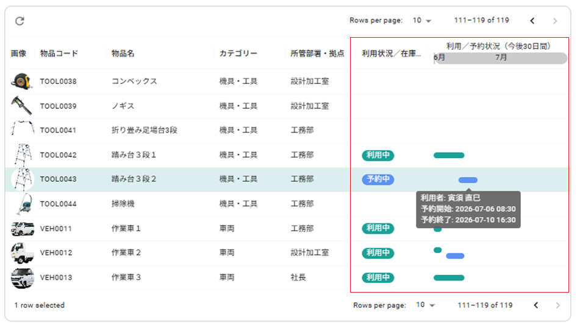Click green usage bar of VEH0013
The height and width of the screenshot is (323, 577).
(x=449, y=278)
